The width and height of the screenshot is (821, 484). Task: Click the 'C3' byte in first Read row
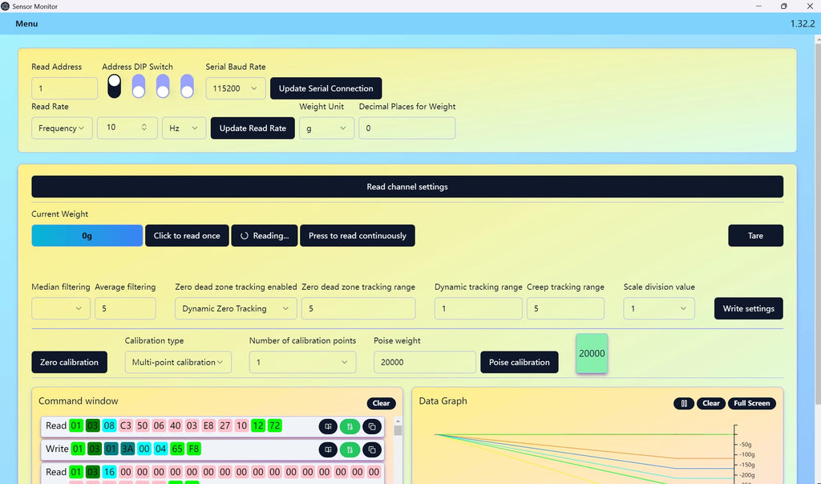[x=126, y=425]
